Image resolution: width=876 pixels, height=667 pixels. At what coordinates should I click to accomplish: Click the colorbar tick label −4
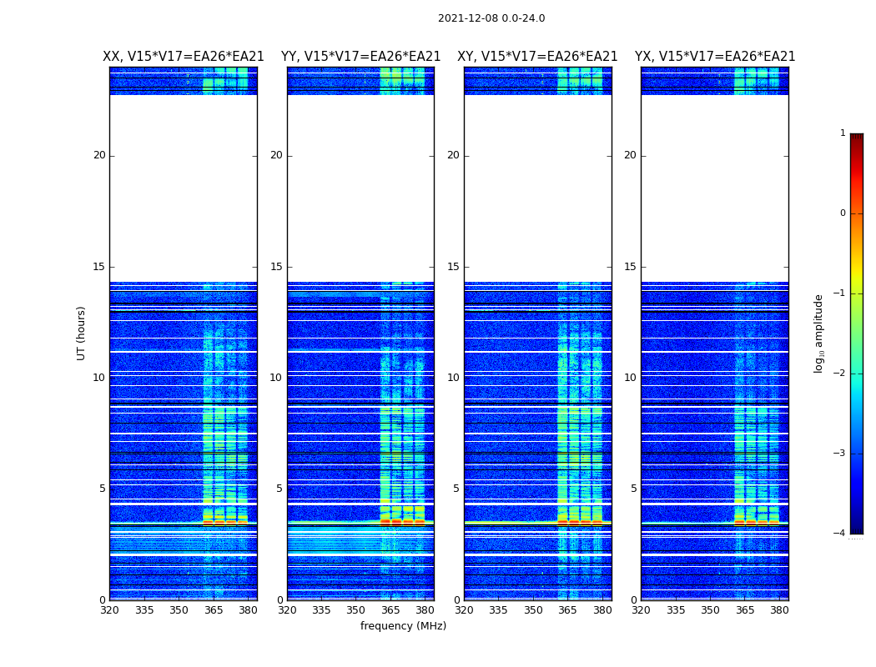(840, 534)
